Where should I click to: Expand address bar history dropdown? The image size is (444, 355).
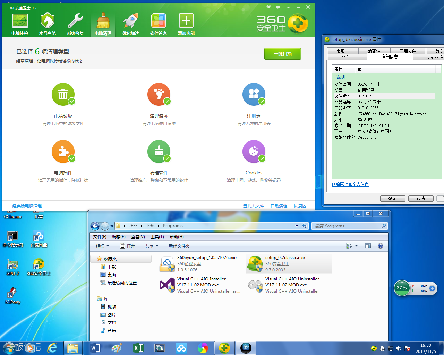pyautogui.click(x=297, y=226)
